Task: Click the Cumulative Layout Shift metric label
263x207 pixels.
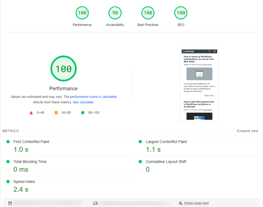Action: click(x=166, y=162)
